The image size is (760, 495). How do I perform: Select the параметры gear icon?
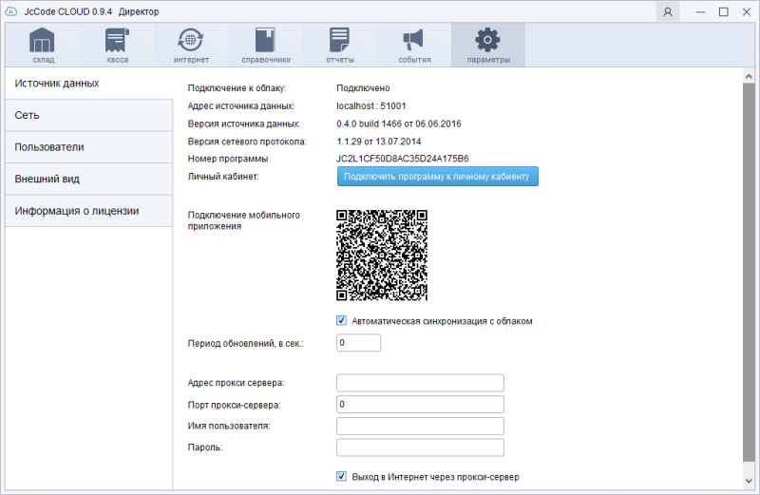pyautogui.click(x=487, y=45)
